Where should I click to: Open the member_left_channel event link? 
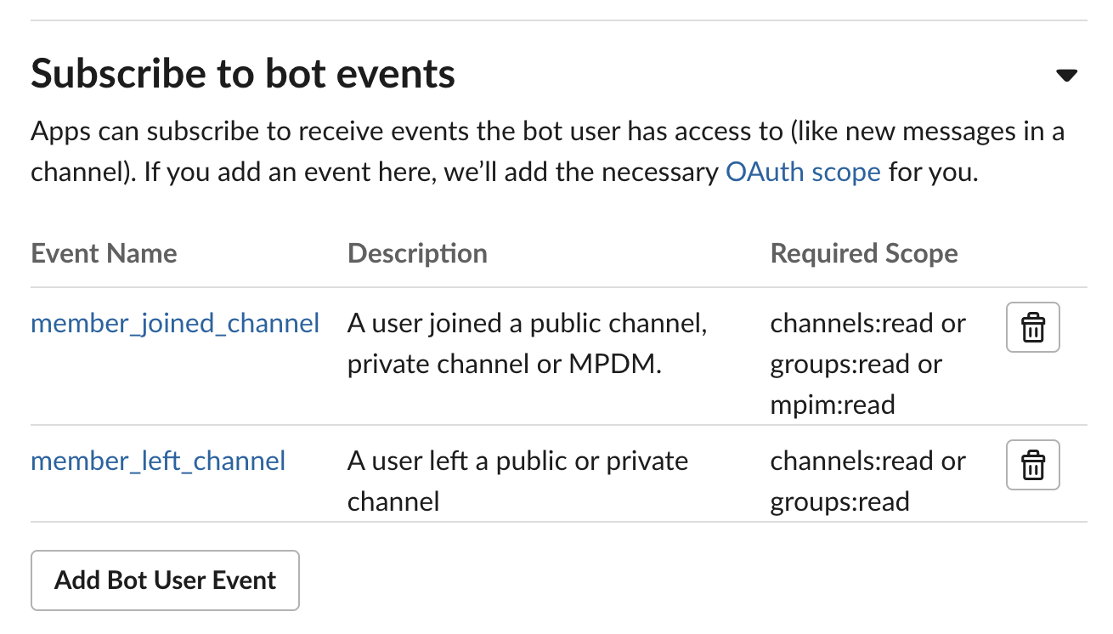point(158,461)
